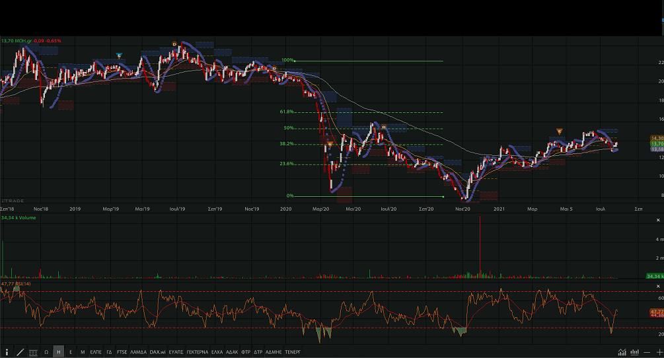Viewport: 664px width, 358px height.
Task: Zoom out with the minus icon
Action: coord(647,353)
